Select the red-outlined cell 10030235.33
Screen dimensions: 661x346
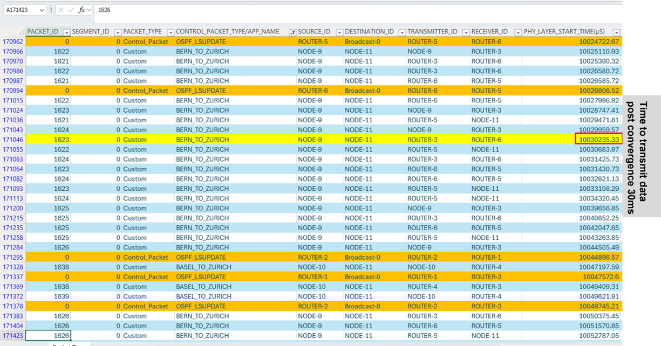[598, 140]
